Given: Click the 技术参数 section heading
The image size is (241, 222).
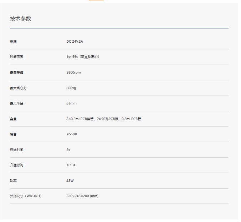Looking at the screenshot, I should pyautogui.click(x=20, y=19).
